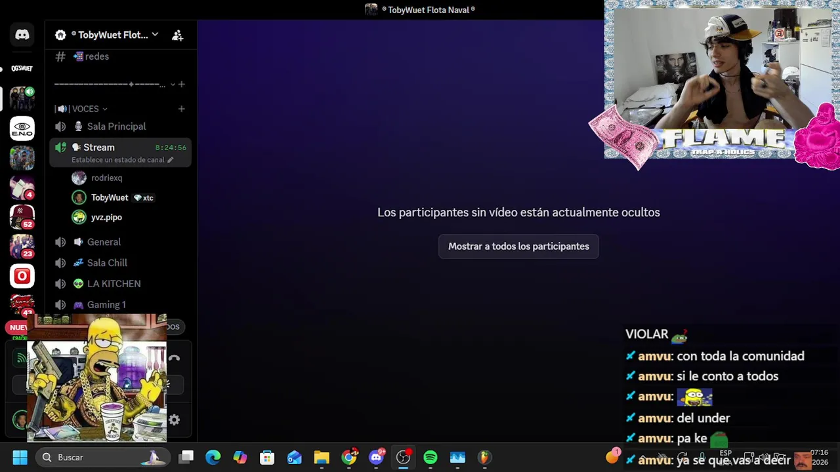Screen dimensions: 840x472
Task: Select user rodriexq in voice list
Action: [106, 178]
